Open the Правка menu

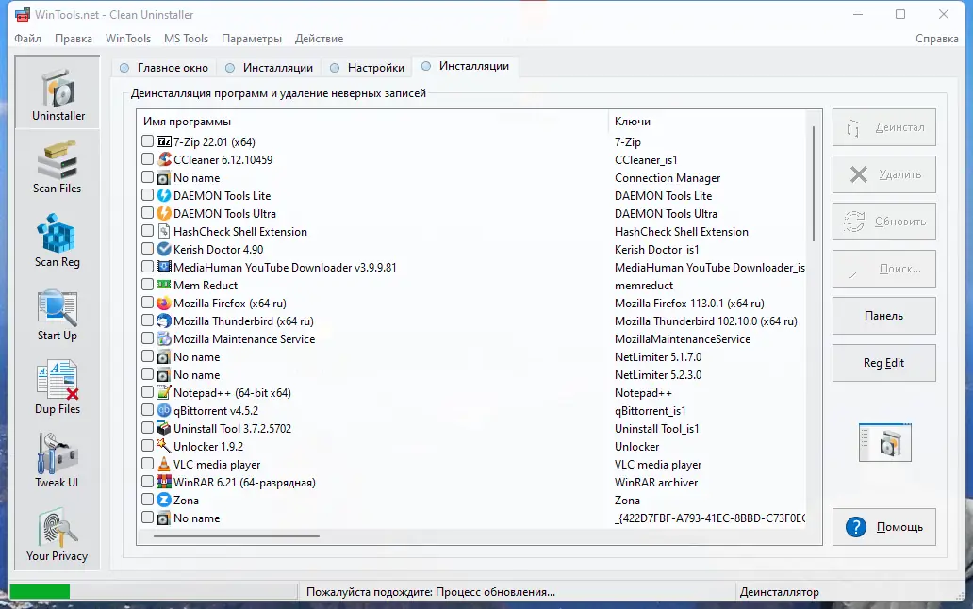point(74,39)
